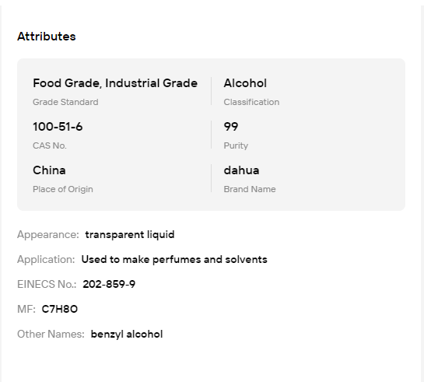Viewport: 424px width, 382px height.
Task: Click the molecular formula C7H8O
Action: [60, 309]
